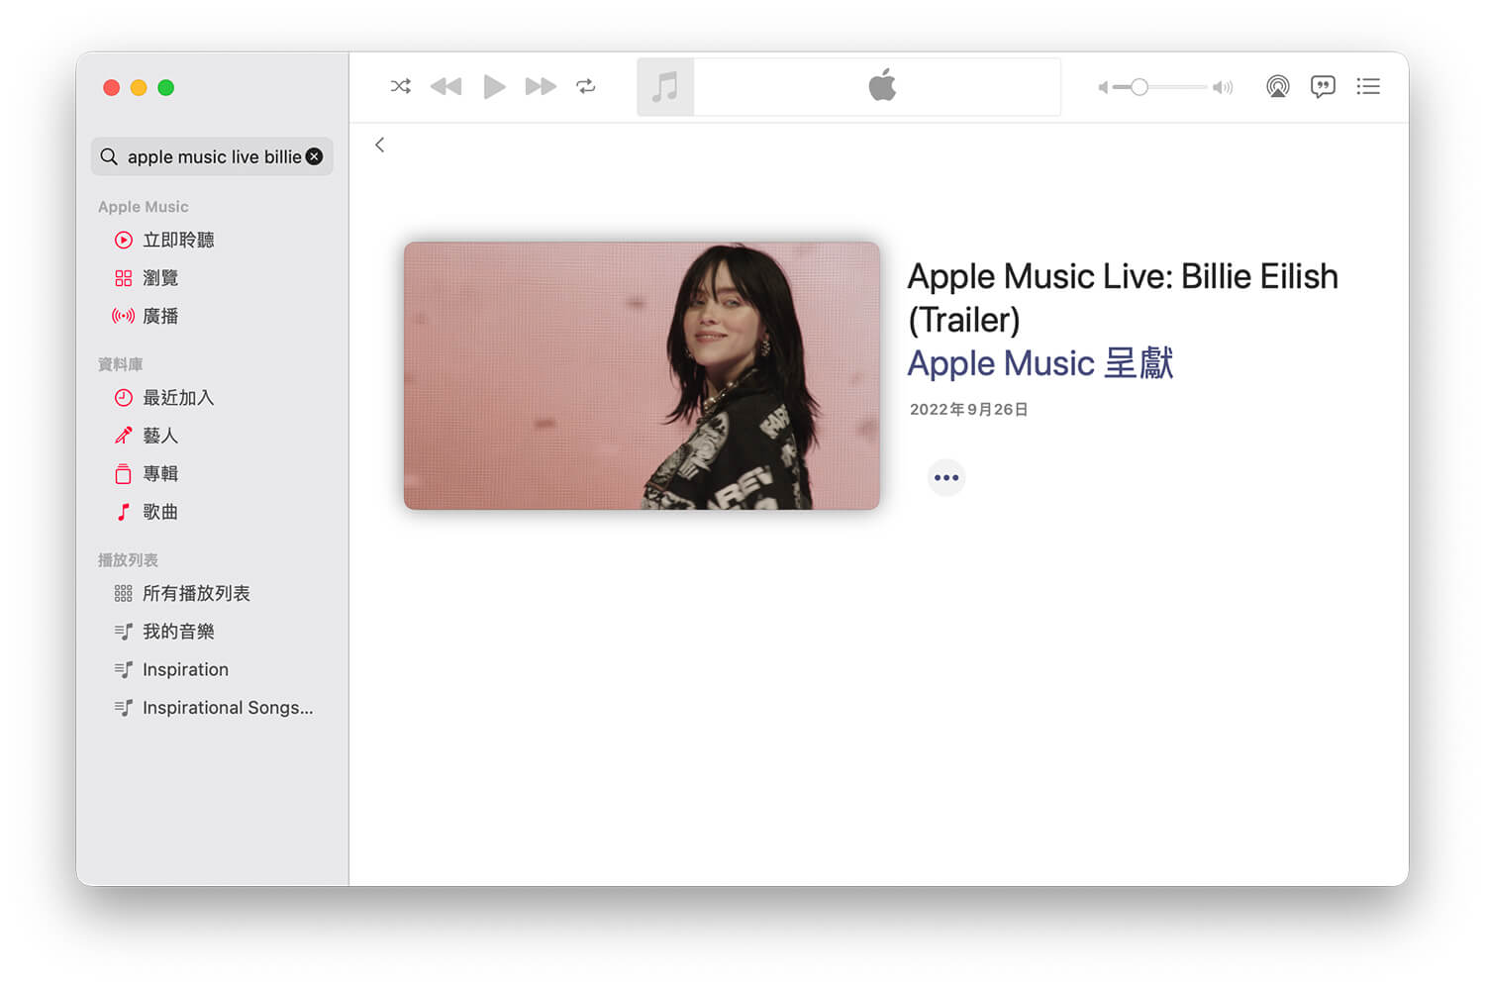
Task: Focus the apple music live billie search field
Action: (x=212, y=156)
